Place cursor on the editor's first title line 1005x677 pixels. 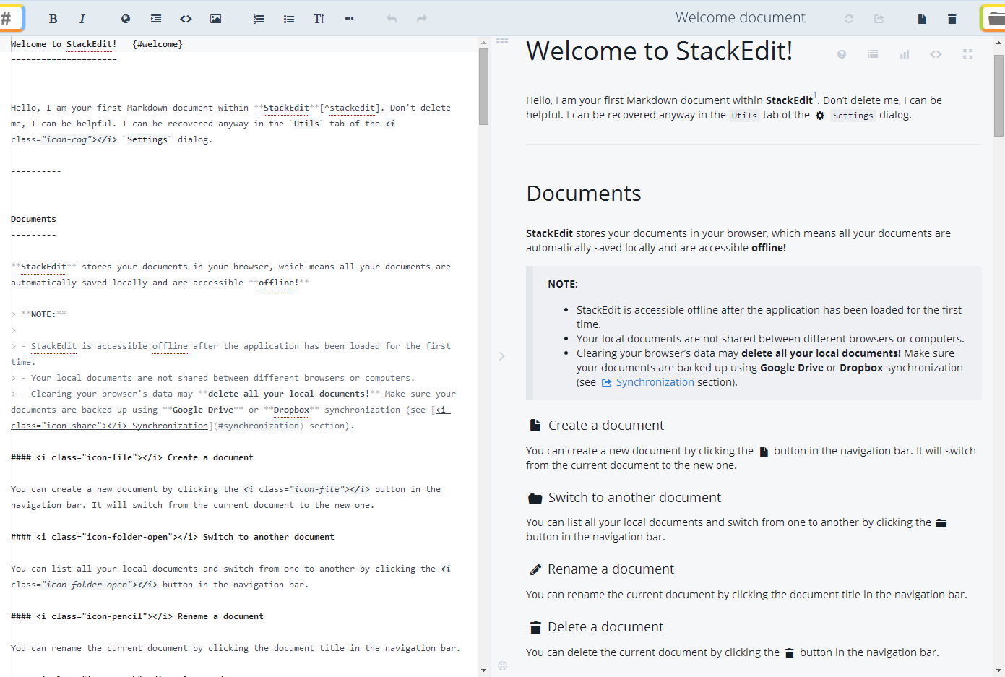[97, 44]
